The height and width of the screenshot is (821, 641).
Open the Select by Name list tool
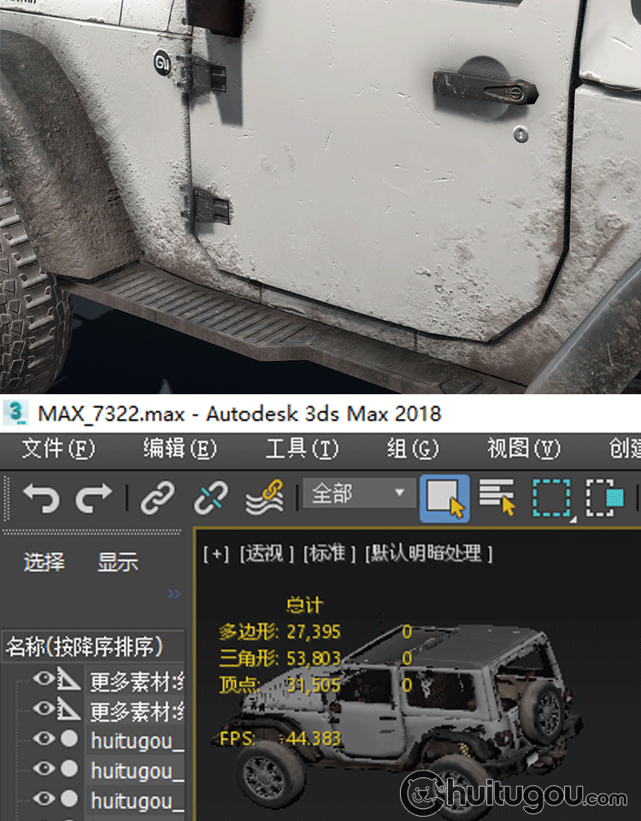497,498
